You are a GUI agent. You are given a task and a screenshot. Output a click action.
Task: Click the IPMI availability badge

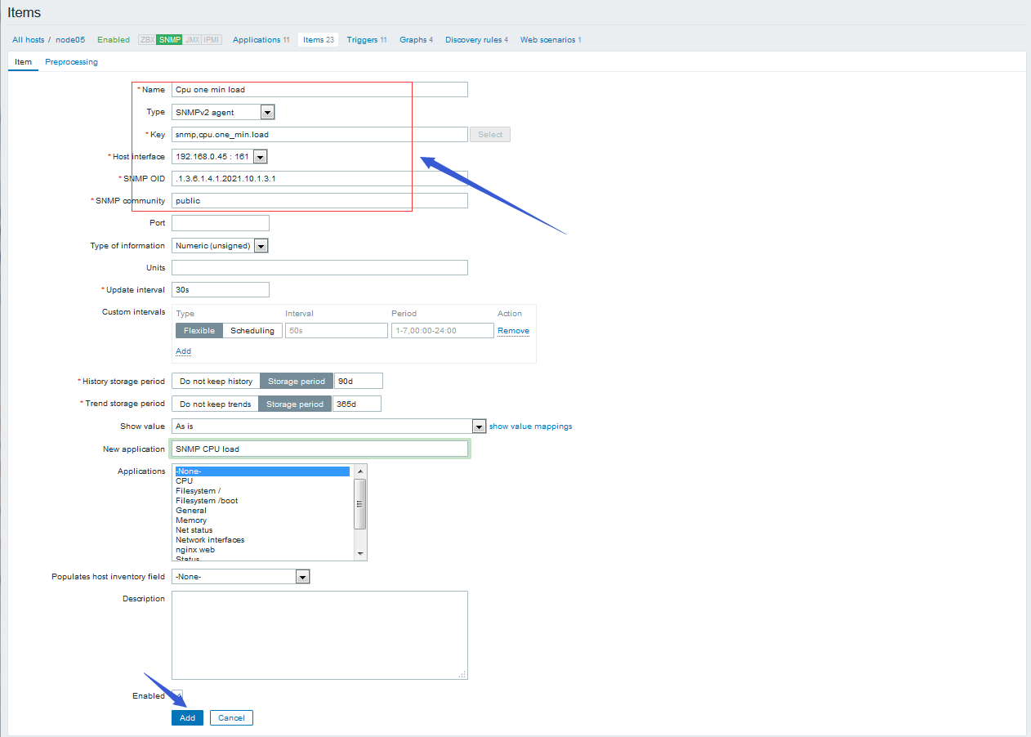[x=212, y=40]
